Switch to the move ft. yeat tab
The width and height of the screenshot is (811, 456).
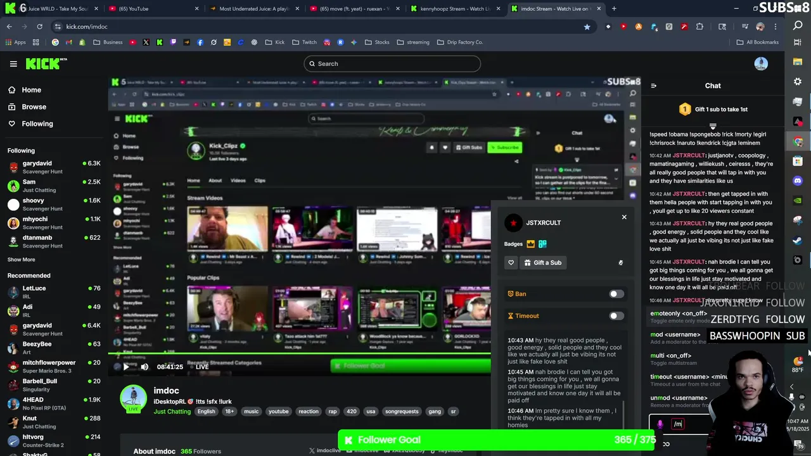point(354,9)
